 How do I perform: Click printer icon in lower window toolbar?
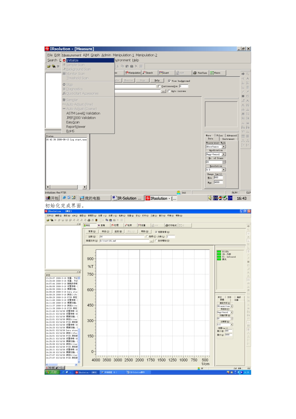[x=89, y=220]
